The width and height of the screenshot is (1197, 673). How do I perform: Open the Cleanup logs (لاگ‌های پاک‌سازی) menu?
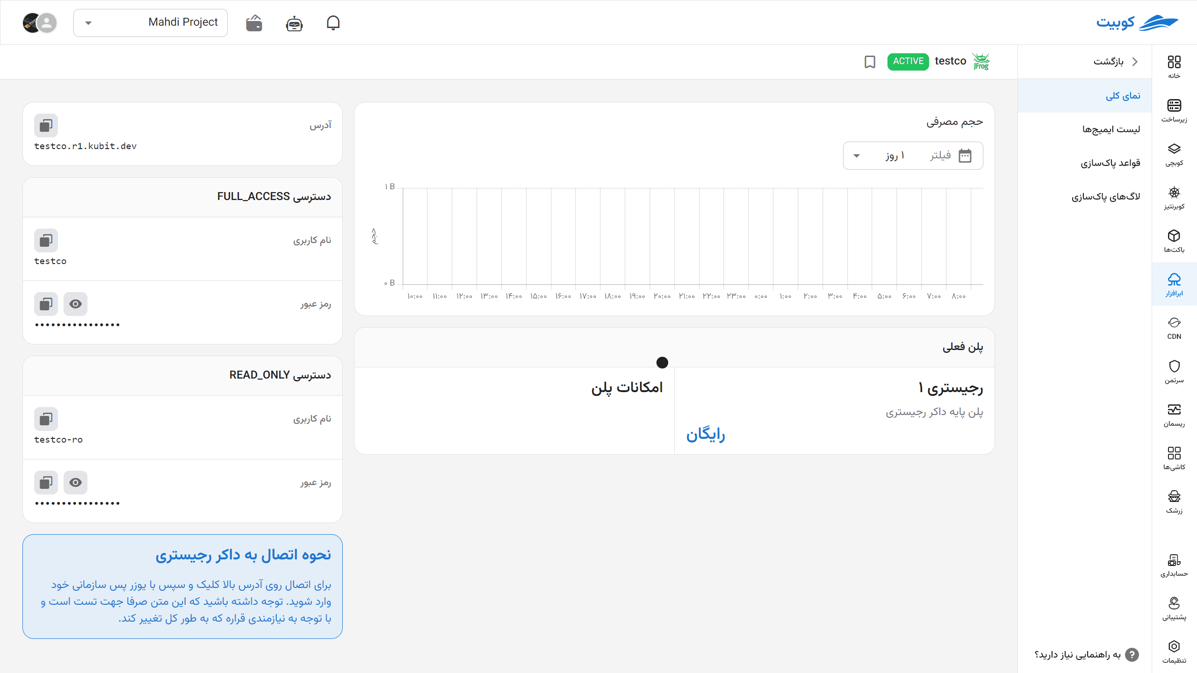pos(1085,197)
